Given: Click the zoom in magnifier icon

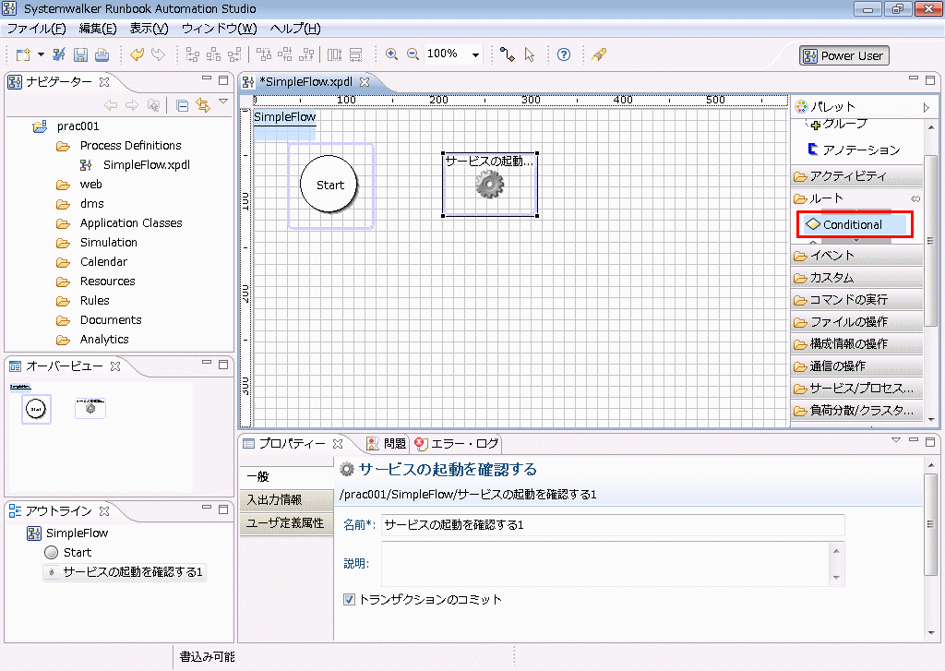Looking at the screenshot, I should [x=391, y=54].
